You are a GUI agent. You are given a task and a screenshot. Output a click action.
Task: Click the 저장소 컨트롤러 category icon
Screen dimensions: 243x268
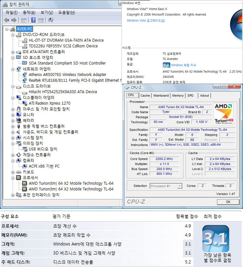click(x=19, y=155)
